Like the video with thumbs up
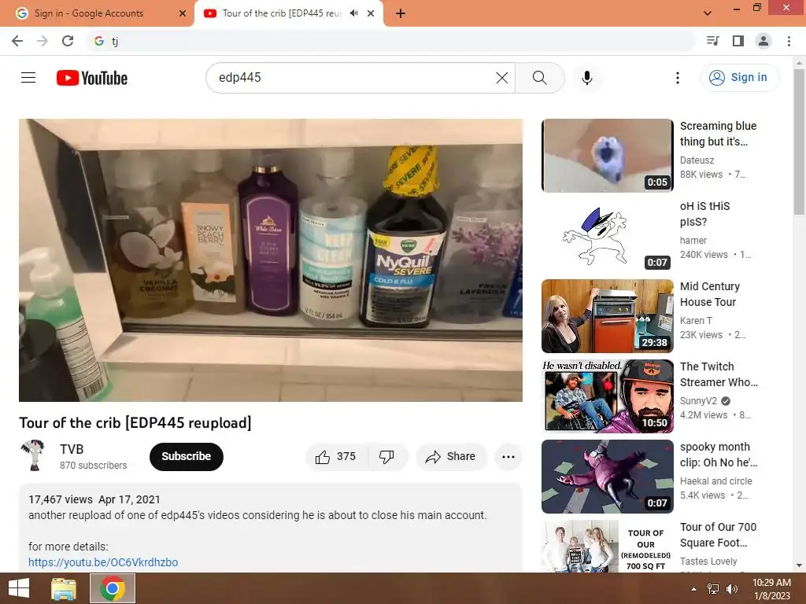This screenshot has width=806, height=604. 335,457
